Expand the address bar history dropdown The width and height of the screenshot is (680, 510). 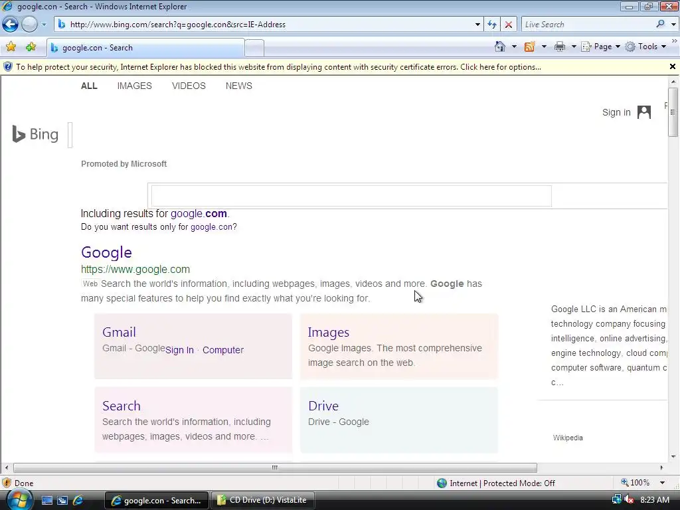tap(477, 25)
